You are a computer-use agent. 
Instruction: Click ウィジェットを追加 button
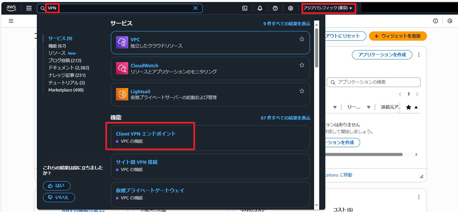pos(398,36)
